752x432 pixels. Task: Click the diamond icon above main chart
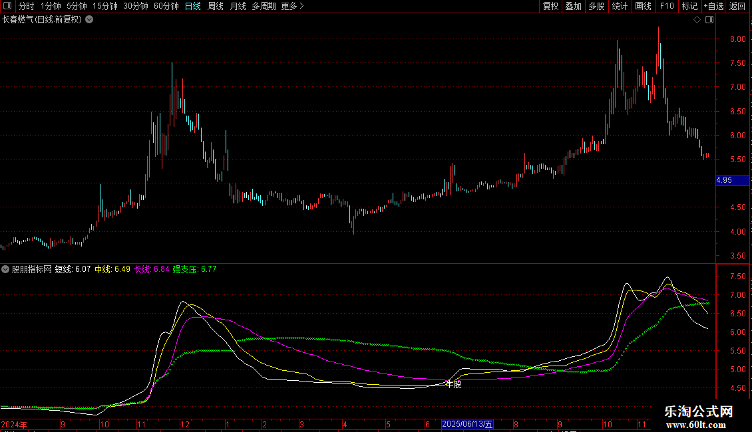coord(697,20)
